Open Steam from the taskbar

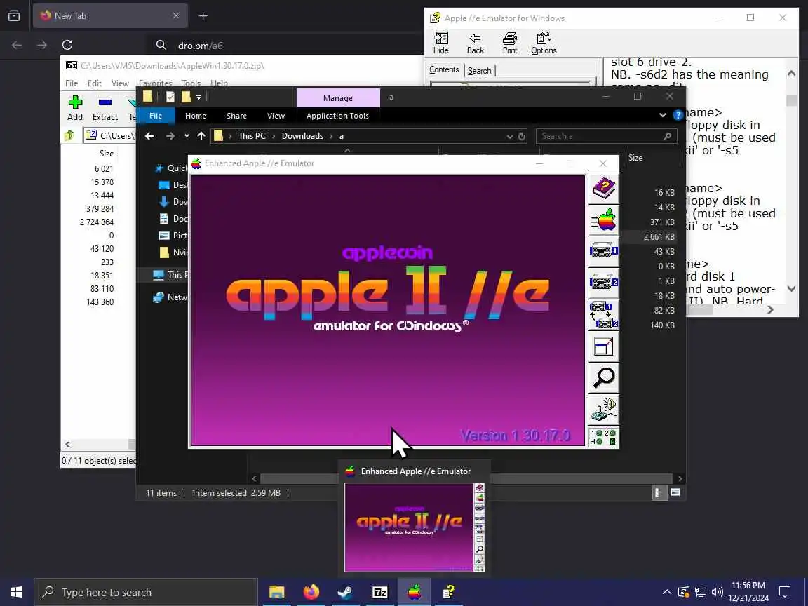click(345, 592)
